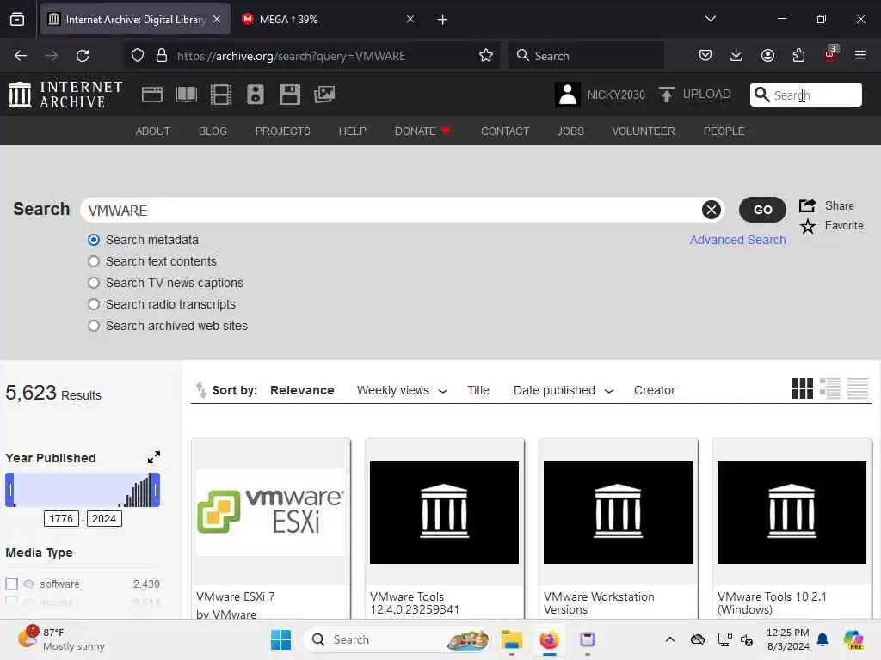Open the Video film-strip icon

click(221, 95)
